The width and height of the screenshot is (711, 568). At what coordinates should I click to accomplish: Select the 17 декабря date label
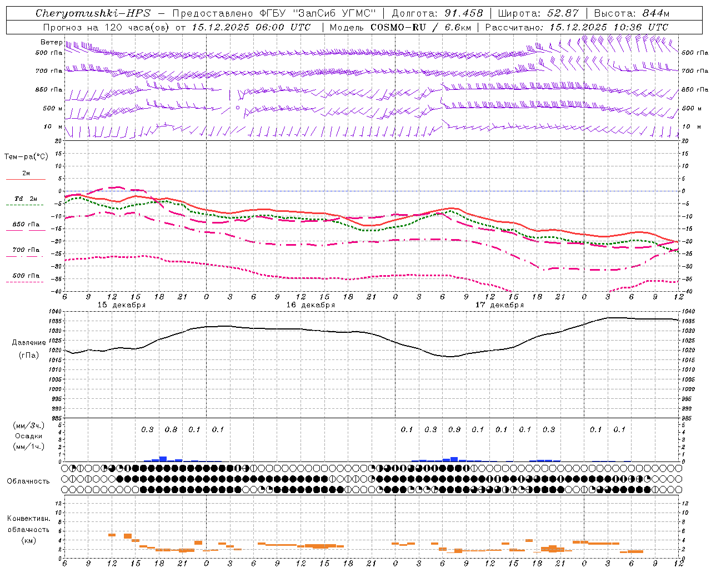coord(499,305)
